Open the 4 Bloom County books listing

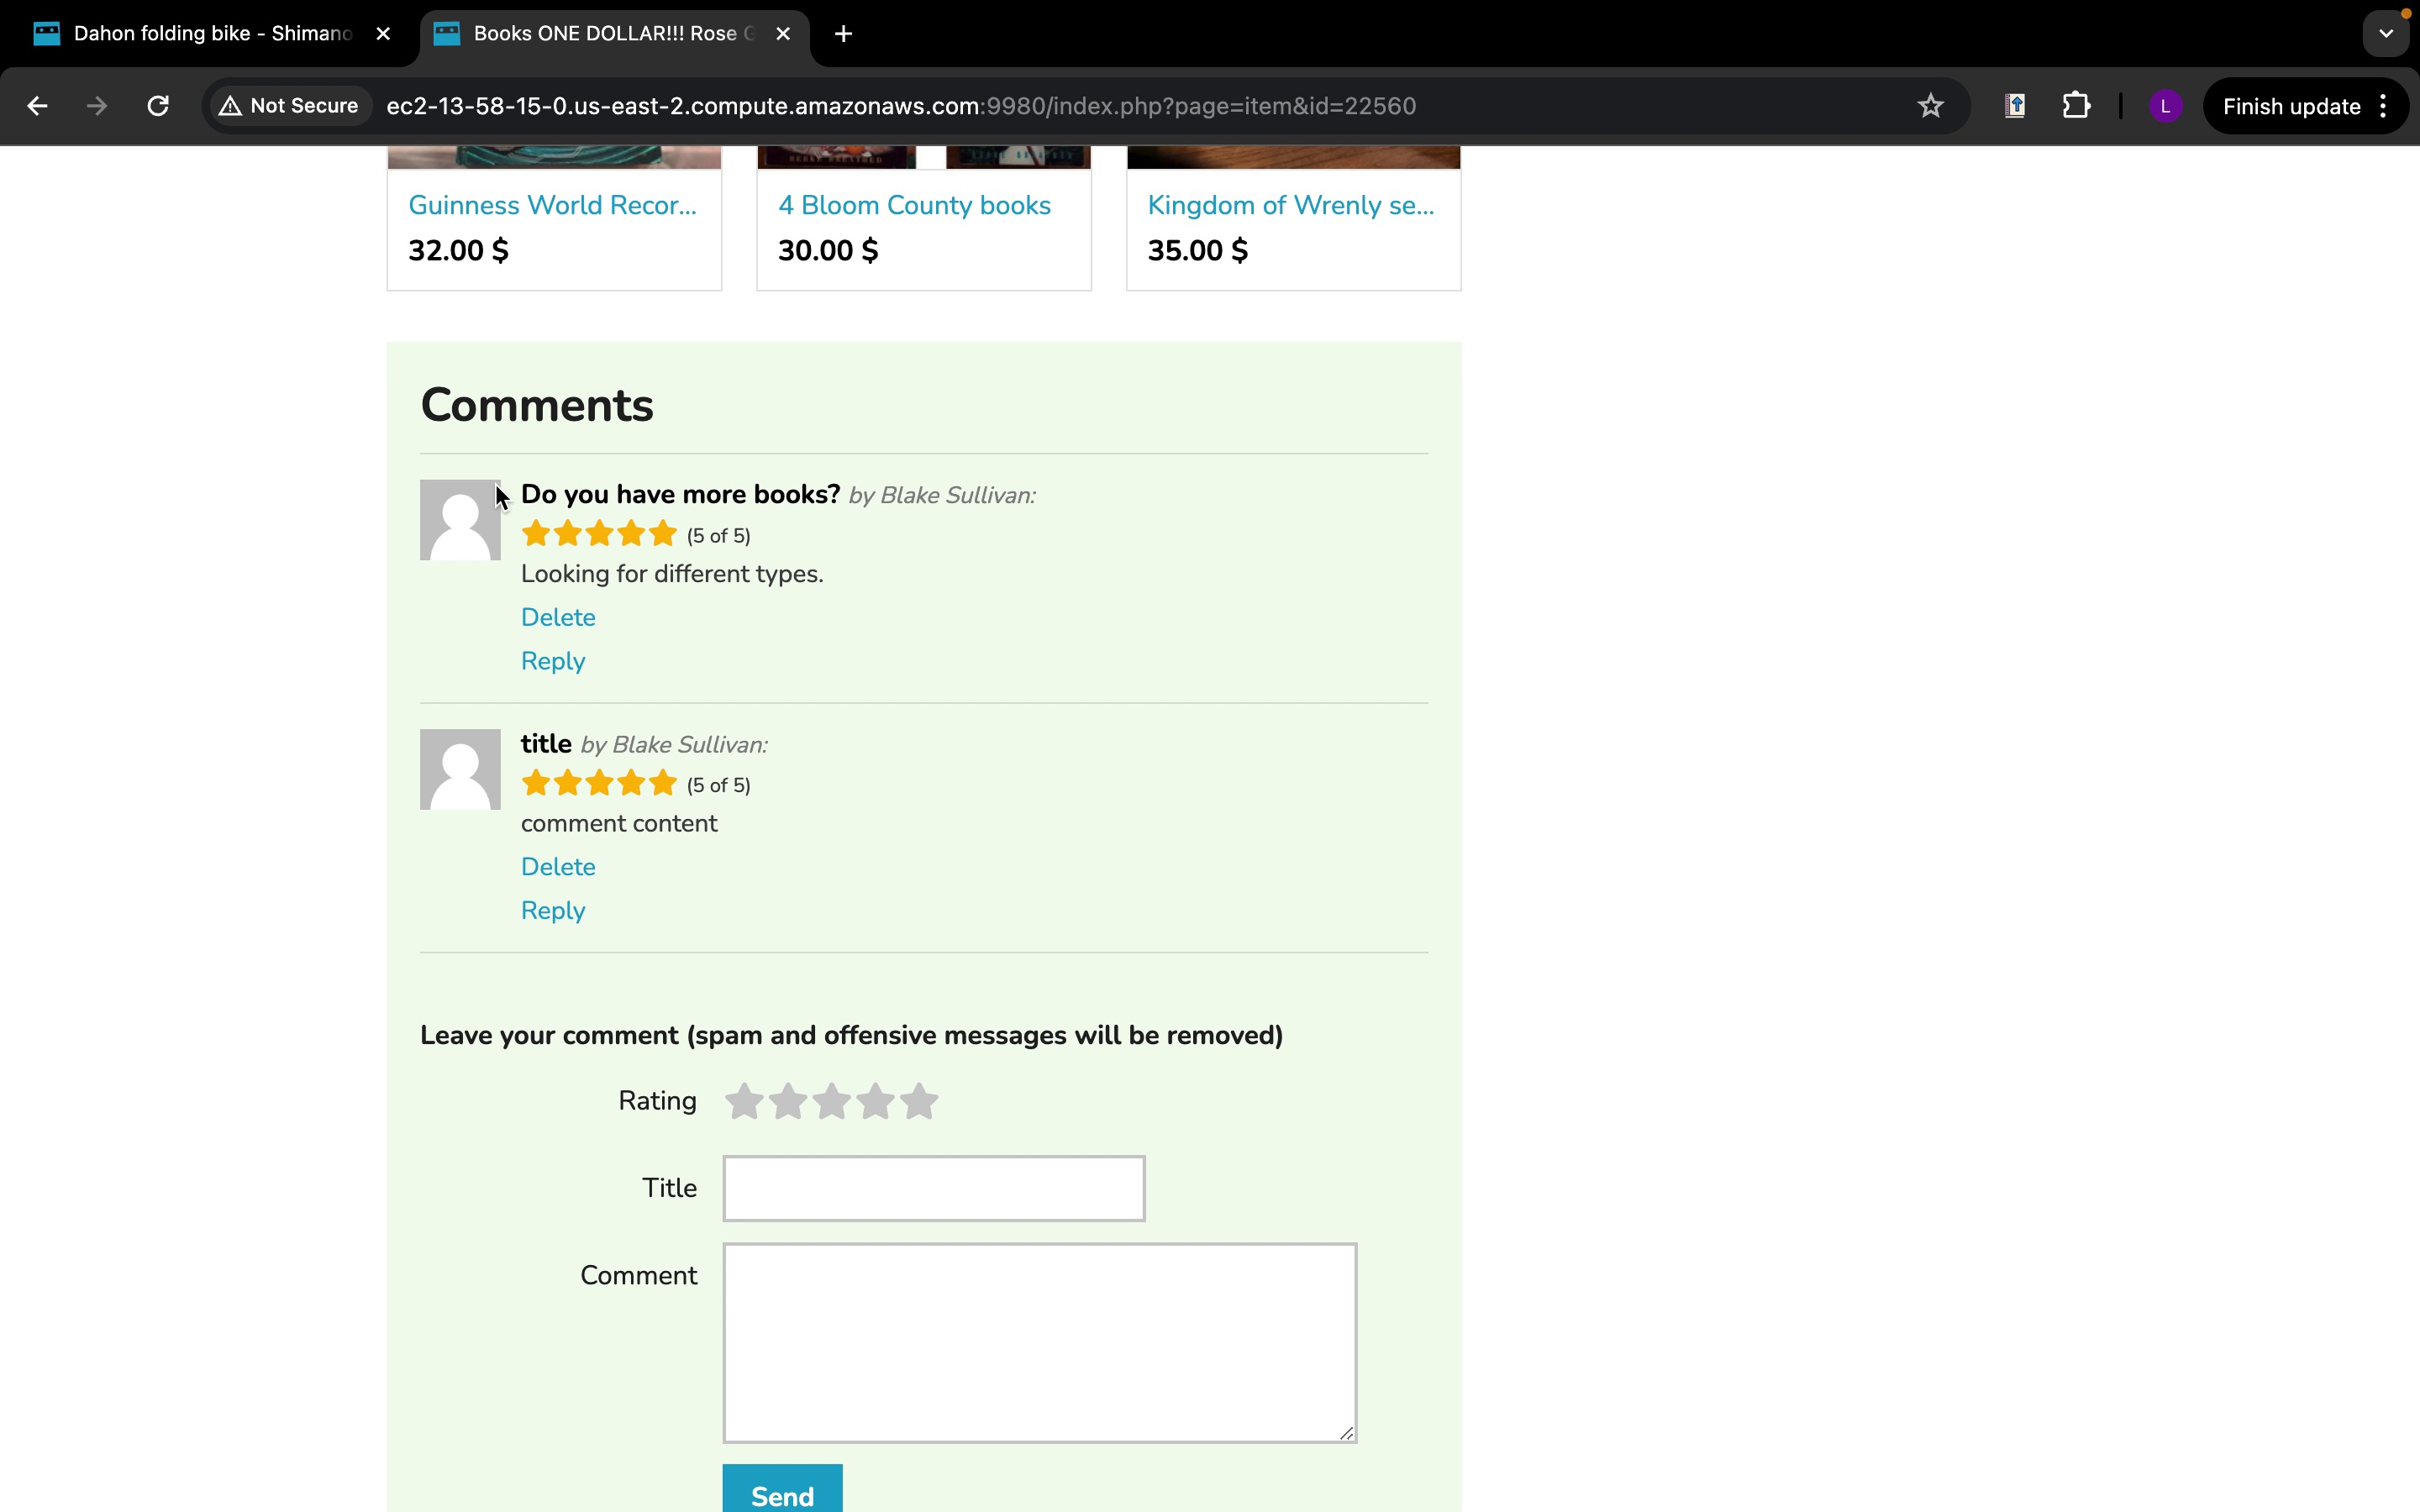click(x=914, y=205)
